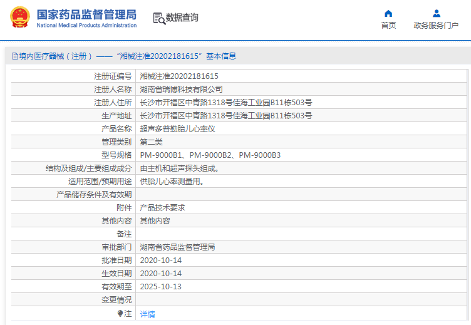Click the national emblem logo

pos(20,17)
